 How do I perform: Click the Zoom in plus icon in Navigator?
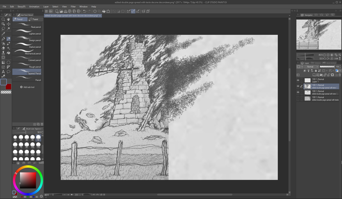click(x=328, y=55)
